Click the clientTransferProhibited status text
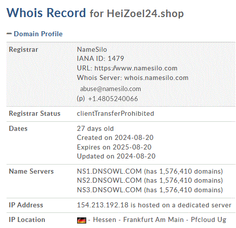Screen dimensions: 236x228 [115, 114]
